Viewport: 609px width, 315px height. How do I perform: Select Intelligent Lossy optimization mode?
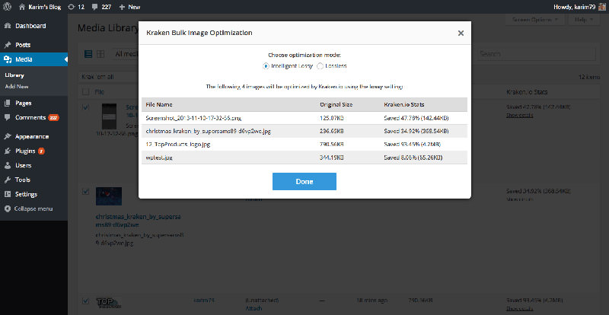tap(266, 66)
